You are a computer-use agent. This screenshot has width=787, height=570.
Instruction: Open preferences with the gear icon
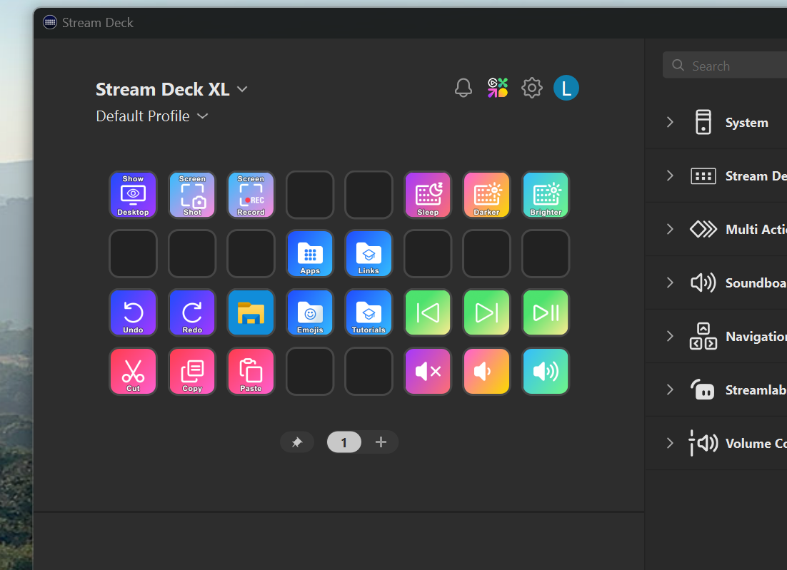[x=531, y=88]
